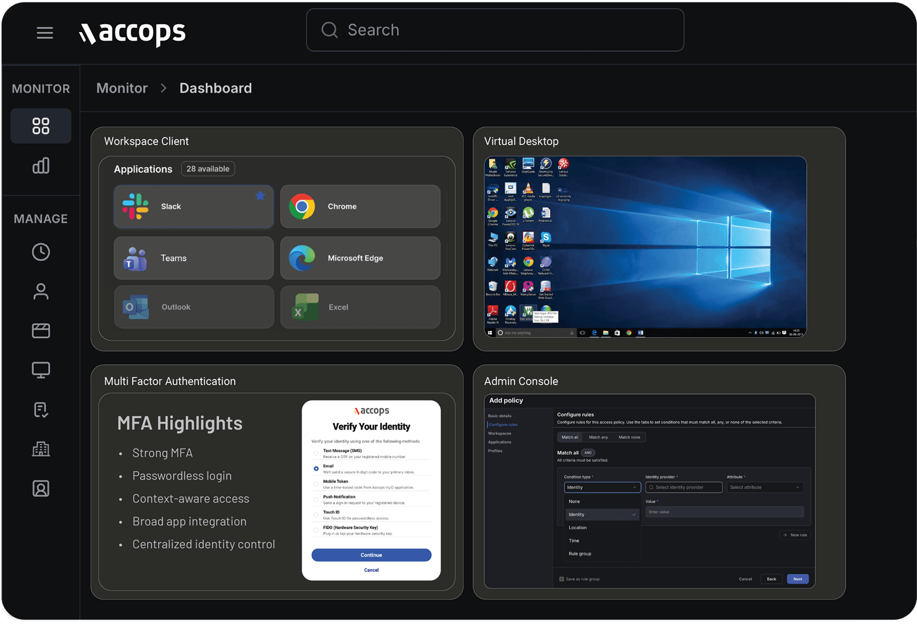Image resolution: width=917 pixels, height=624 pixels.
Task: Open the Condition type dropdown
Action: tap(602, 487)
